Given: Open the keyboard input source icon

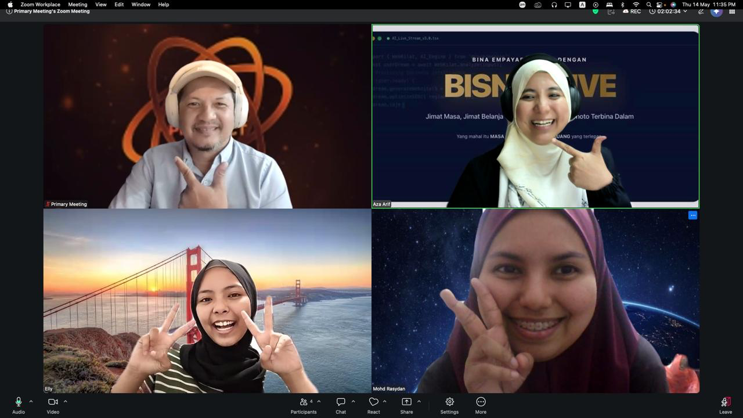Looking at the screenshot, I should (x=582, y=4).
